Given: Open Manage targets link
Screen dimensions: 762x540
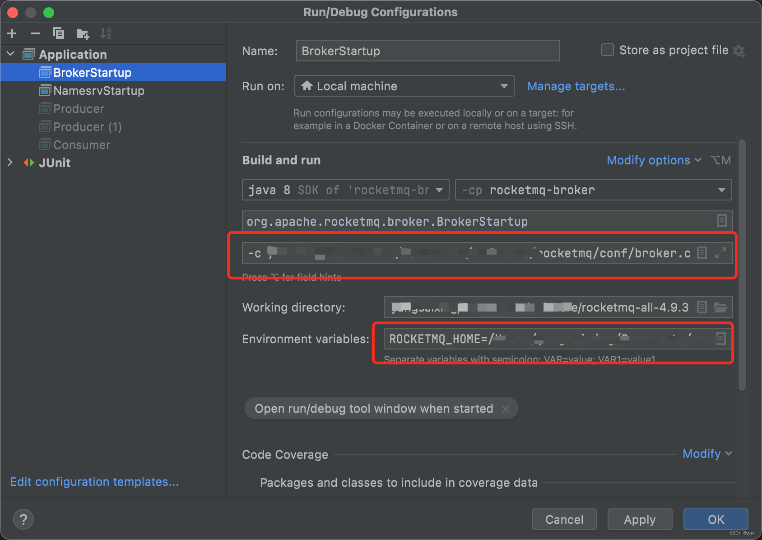Looking at the screenshot, I should (x=576, y=86).
